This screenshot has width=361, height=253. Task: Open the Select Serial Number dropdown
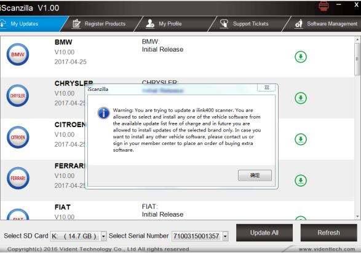[225, 236]
